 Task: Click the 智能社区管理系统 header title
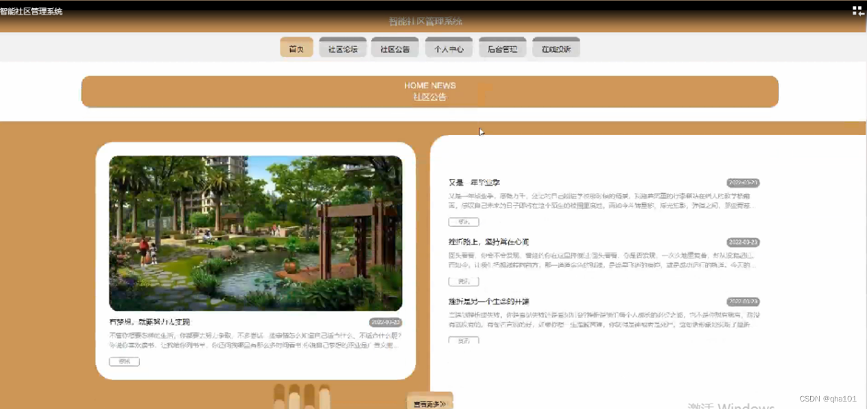click(426, 21)
